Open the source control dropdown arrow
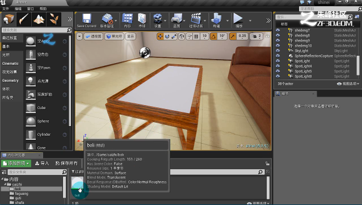The height and width of the screenshot is (205, 362). [x=116, y=20]
